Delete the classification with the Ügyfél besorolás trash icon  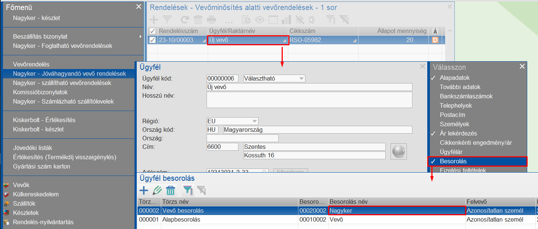(x=171, y=191)
